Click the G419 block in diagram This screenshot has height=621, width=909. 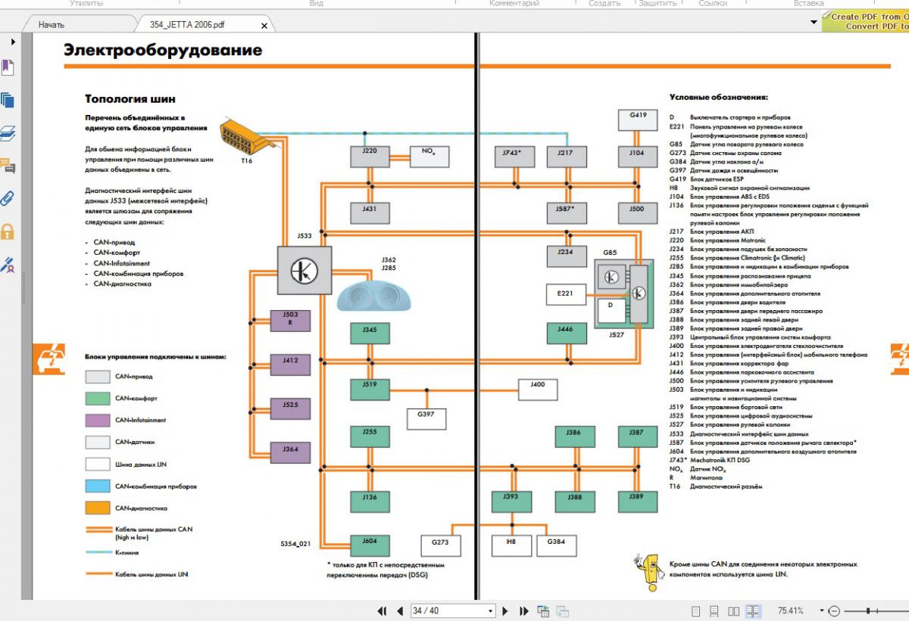(x=638, y=120)
